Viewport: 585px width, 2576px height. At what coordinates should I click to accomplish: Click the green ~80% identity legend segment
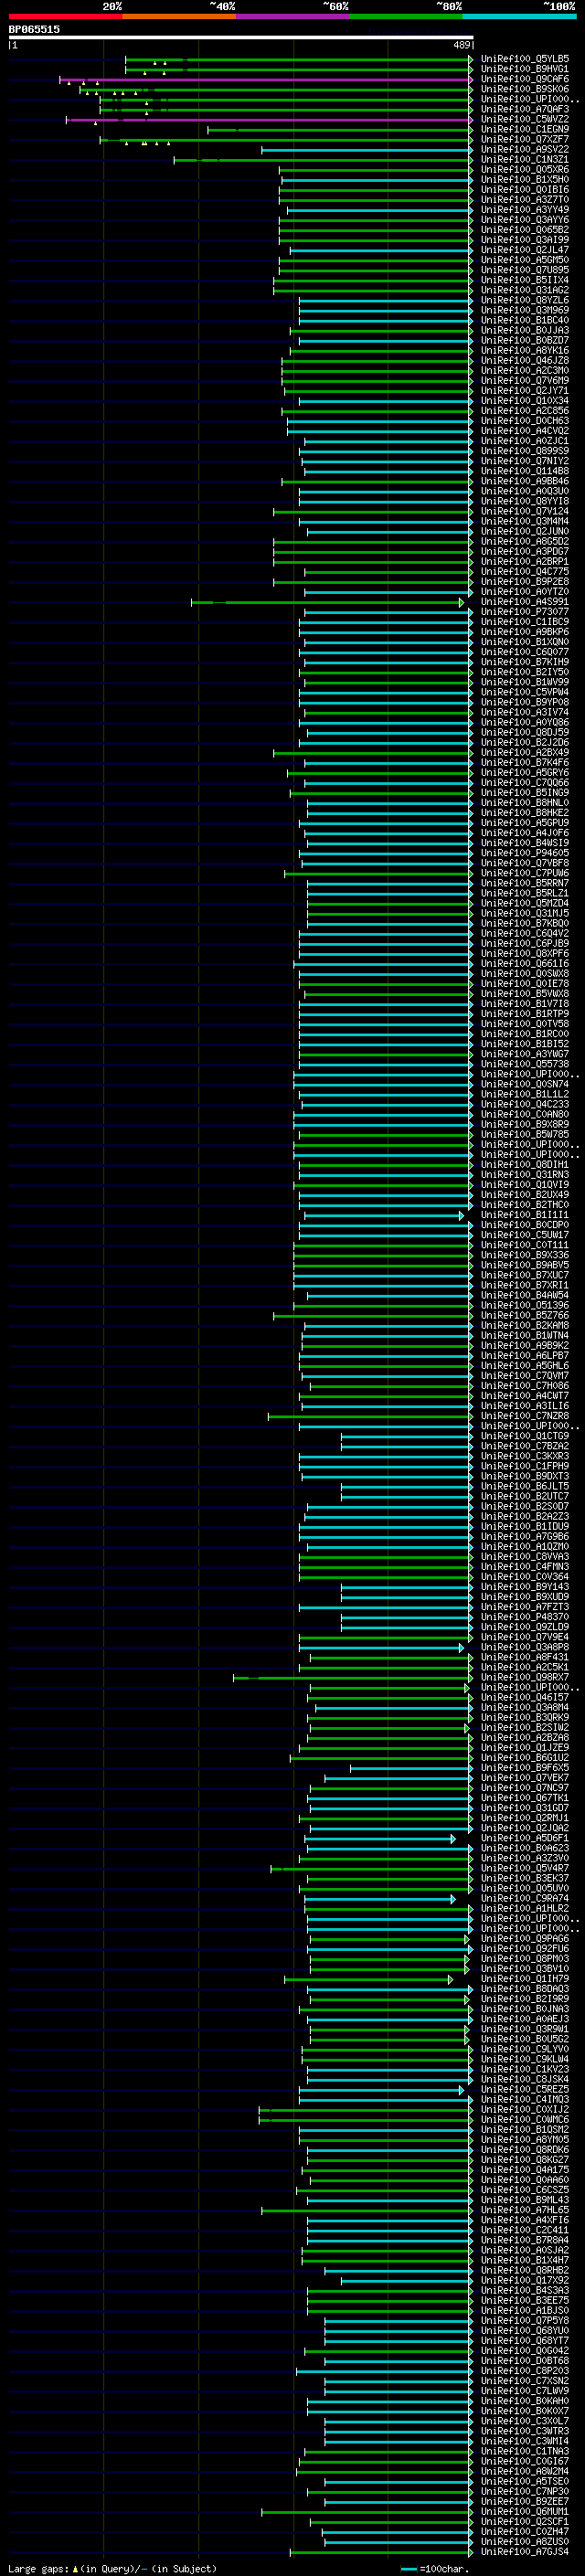(x=406, y=16)
